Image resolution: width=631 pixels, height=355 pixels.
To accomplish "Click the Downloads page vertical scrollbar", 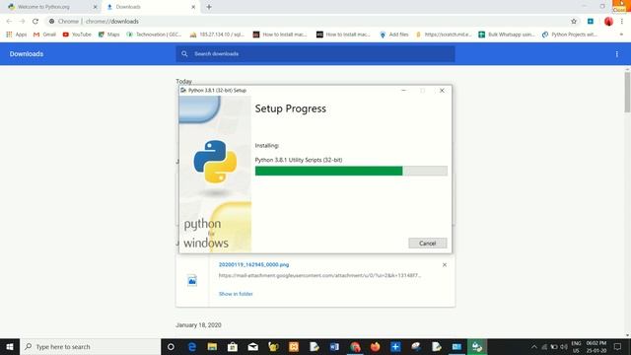I will coord(627,93).
